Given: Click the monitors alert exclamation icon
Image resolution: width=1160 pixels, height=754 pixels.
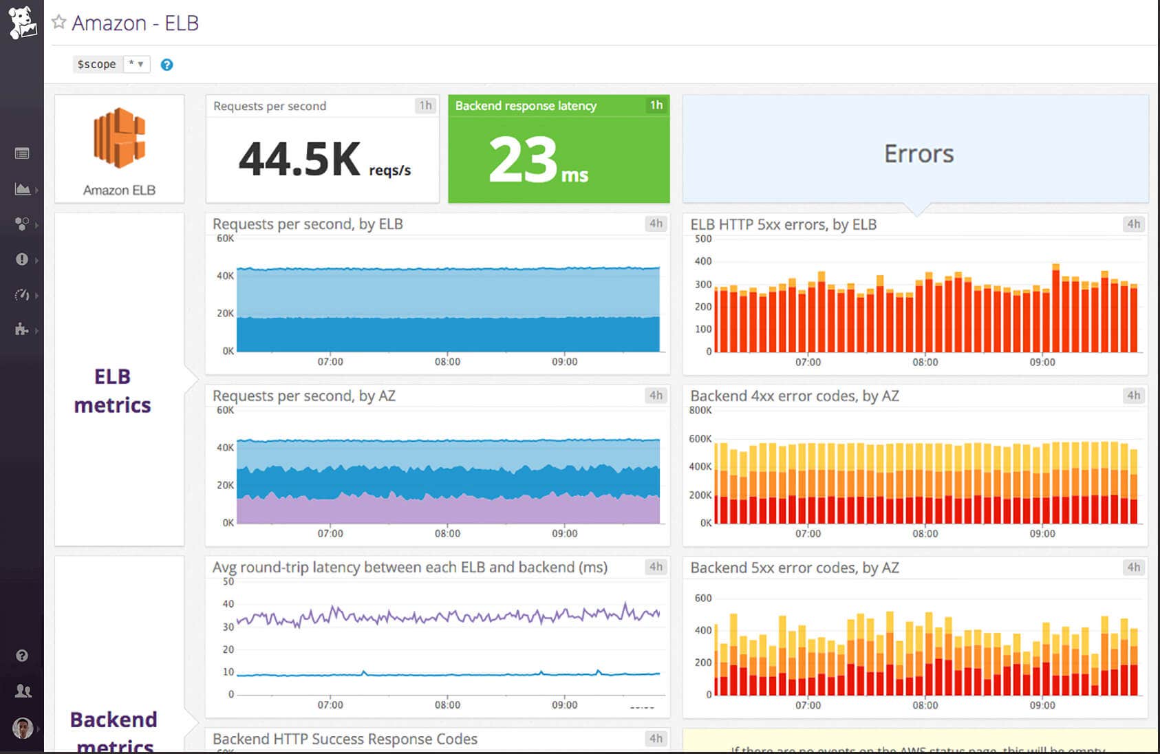Looking at the screenshot, I should [x=21, y=259].
